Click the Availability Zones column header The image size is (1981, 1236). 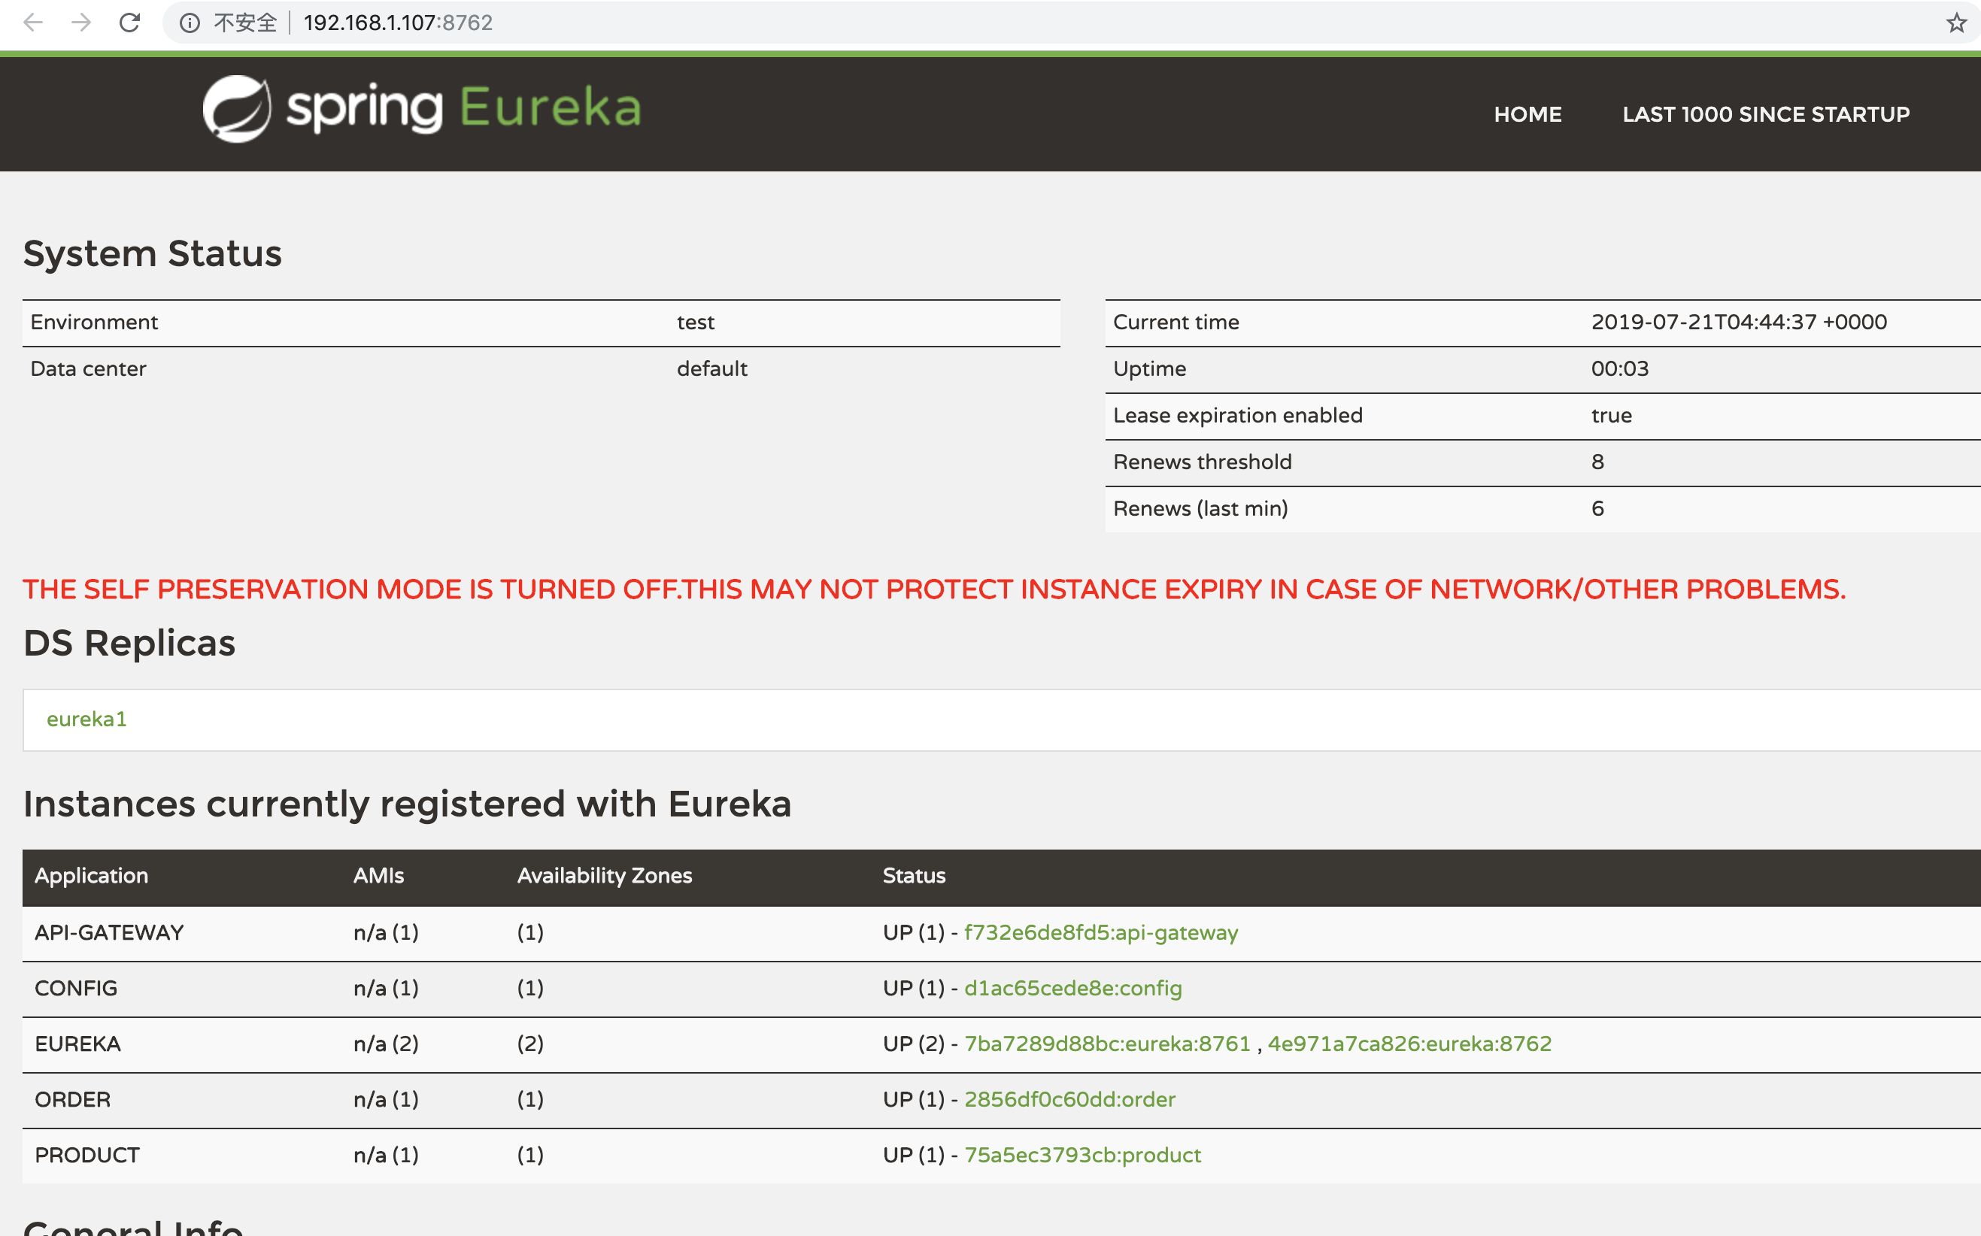point(604,875)
